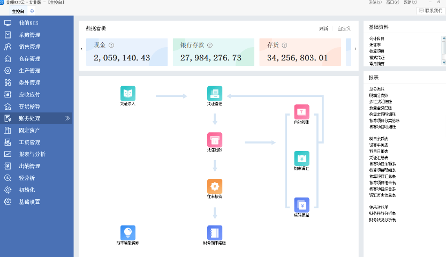Click the 报表与分析 chart icon
Image resolution: width=446 pixels, height=257 pixels.
click(7, 154)
